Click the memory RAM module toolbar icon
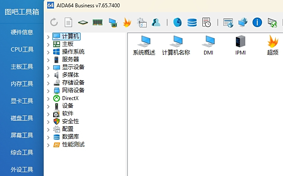Viewport: 283px width, 176px height. (97, 22)
